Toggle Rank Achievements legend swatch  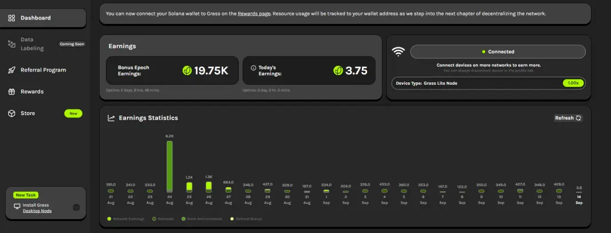(184, 219)
